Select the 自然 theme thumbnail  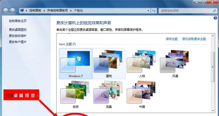pyautogui.click(x=76, y=95)
